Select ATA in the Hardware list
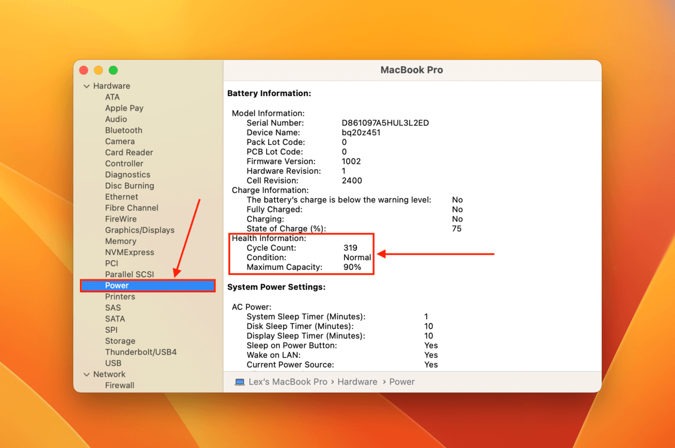 coord(112,97)
